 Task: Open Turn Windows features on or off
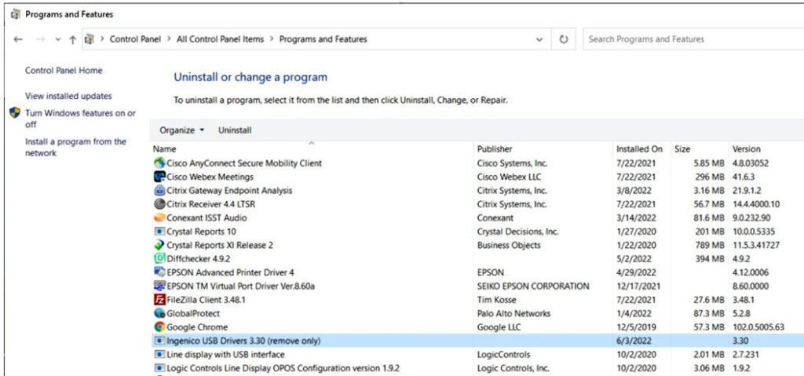(81, 119)
